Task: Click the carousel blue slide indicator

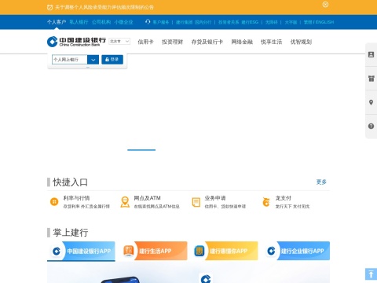Action: [x=141, y=150]
